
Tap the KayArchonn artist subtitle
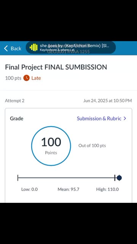(57, 50)
